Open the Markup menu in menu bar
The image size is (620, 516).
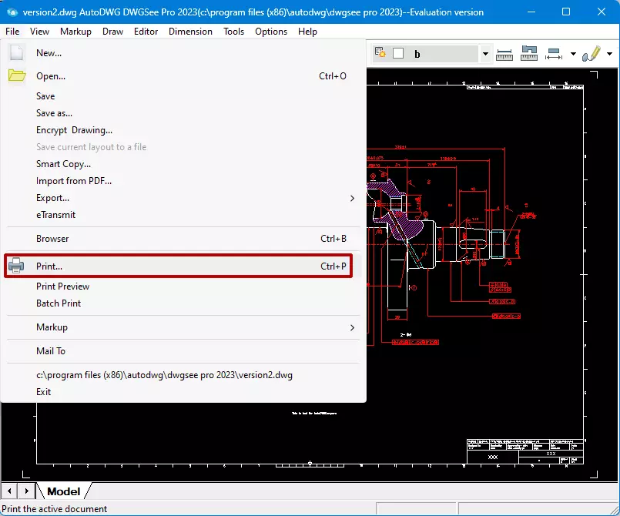tap(75, 32)
